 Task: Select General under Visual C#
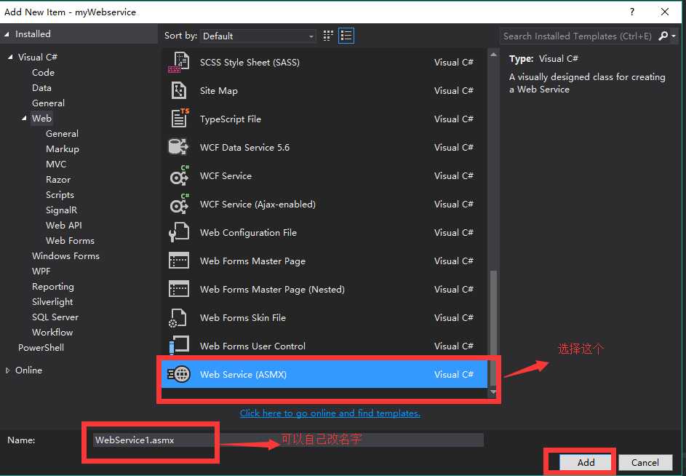pyautogui.click(x=48, y=103)
